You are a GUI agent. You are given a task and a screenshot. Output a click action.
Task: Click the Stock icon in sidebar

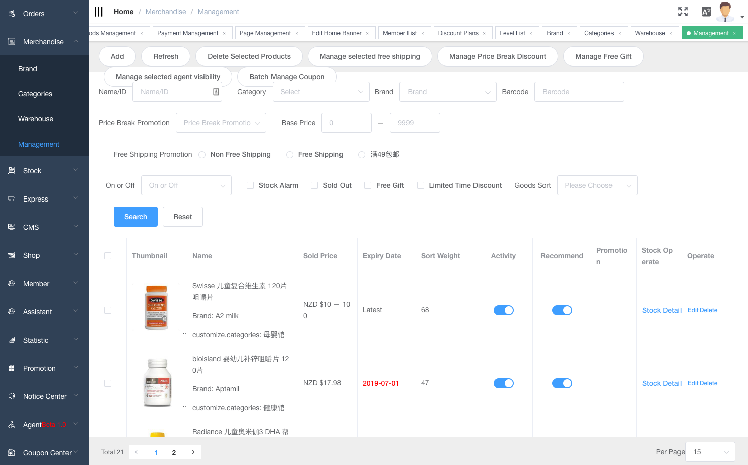pos(12,171)
